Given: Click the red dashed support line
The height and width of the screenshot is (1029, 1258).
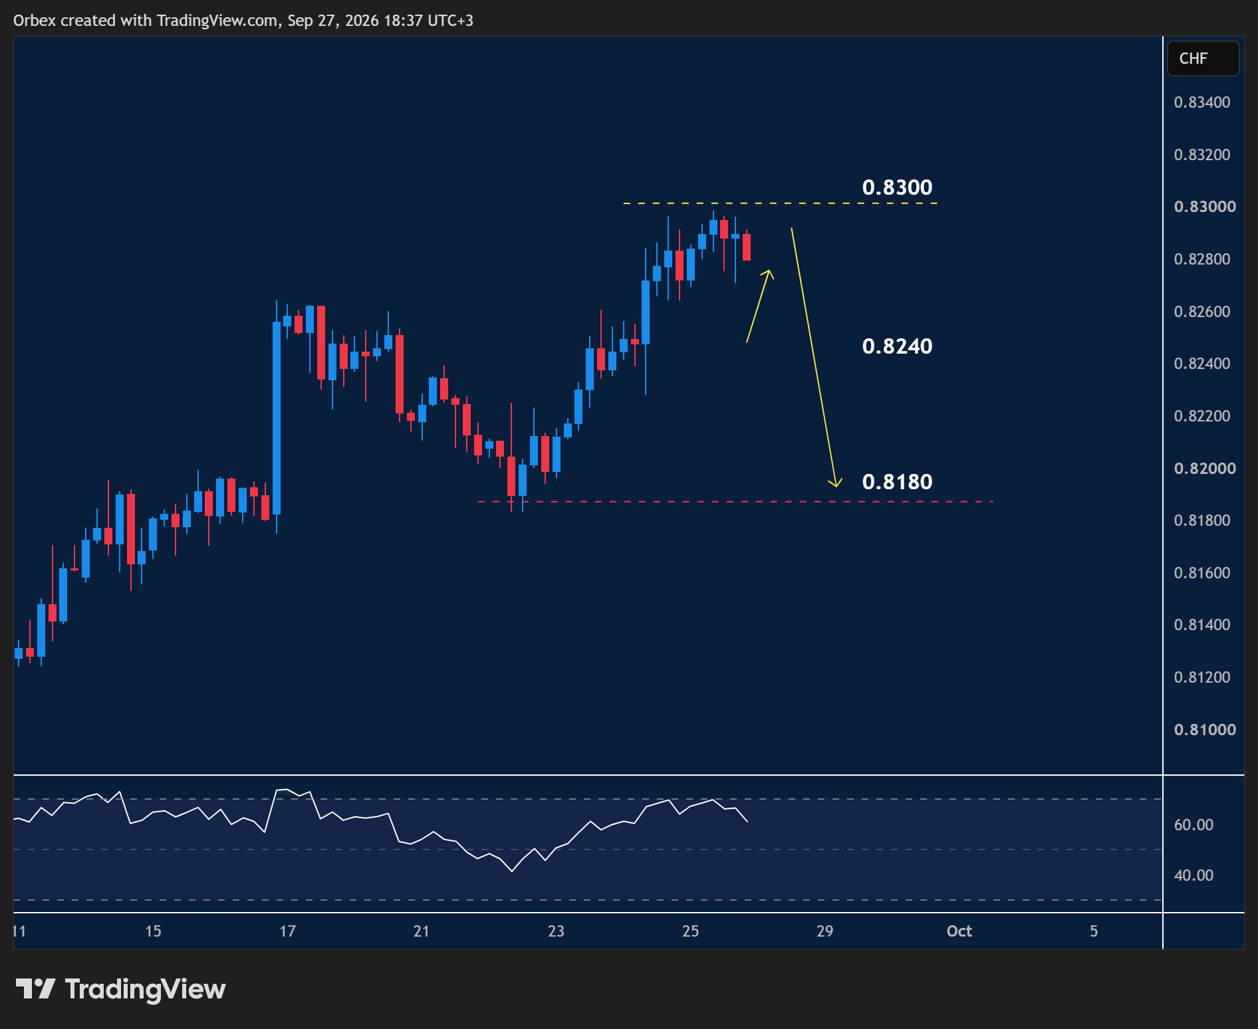Looking at the screenshot, I should (x=735, y=502).
